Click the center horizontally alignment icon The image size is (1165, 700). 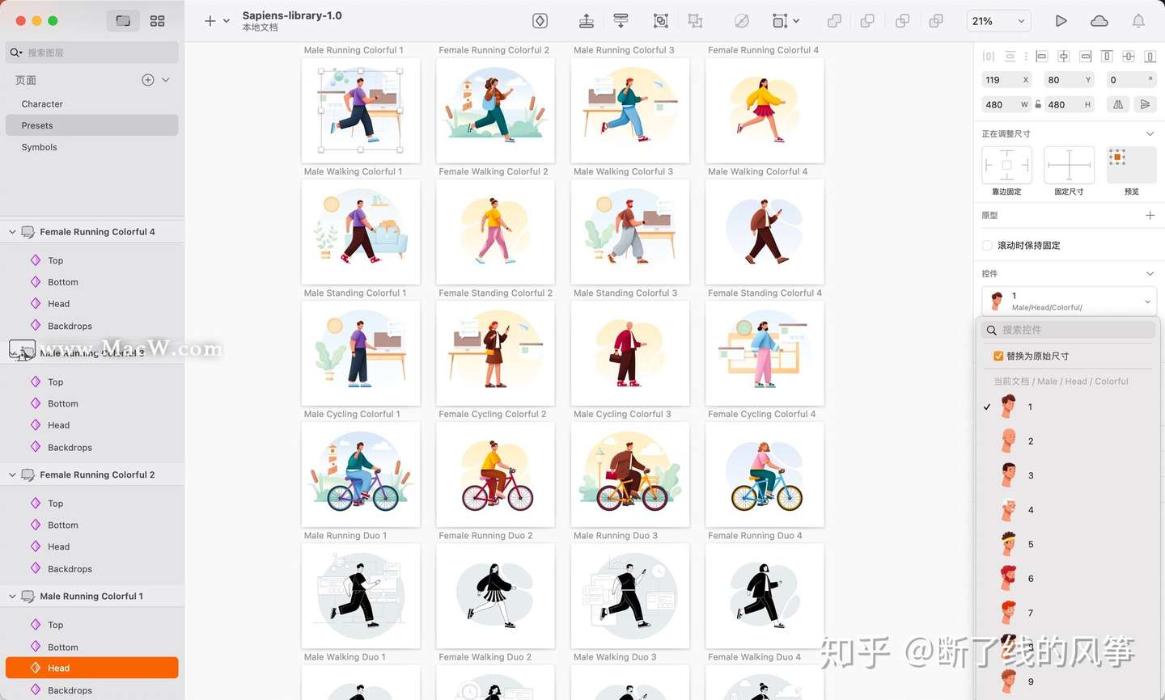pos(1063,57)
